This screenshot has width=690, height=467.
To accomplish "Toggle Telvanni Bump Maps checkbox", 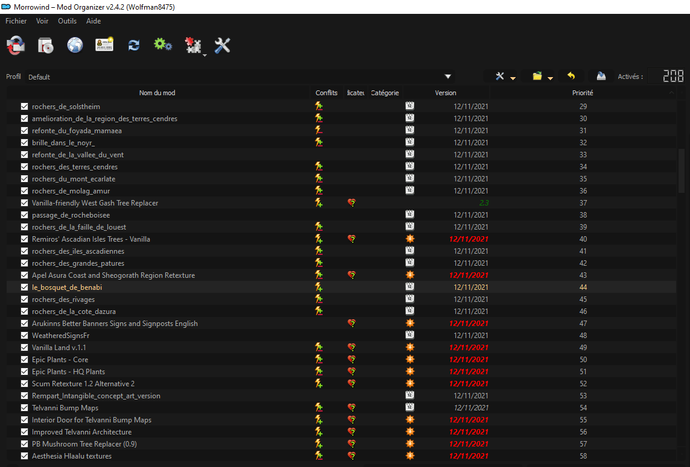I will [x=25, y=408].
